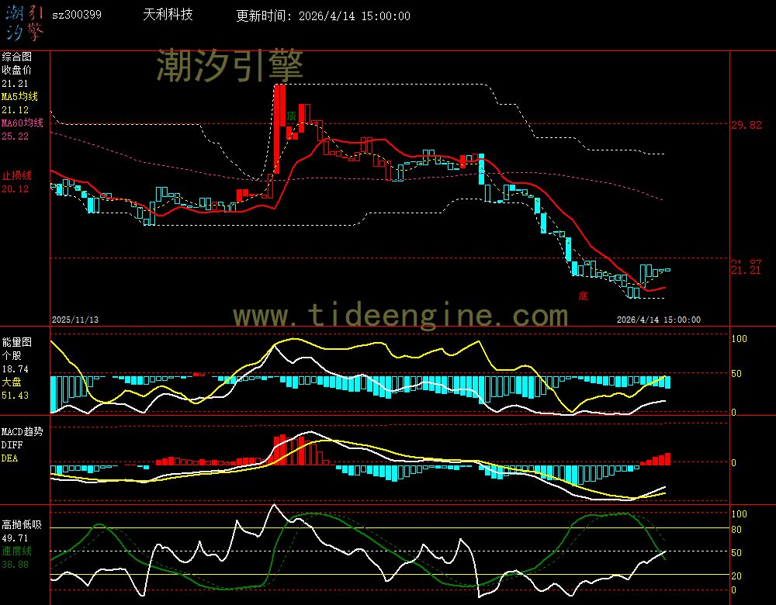The image size is (776, 605).
Task: Click the 29.82 price axis label
Action: [746, 125]
